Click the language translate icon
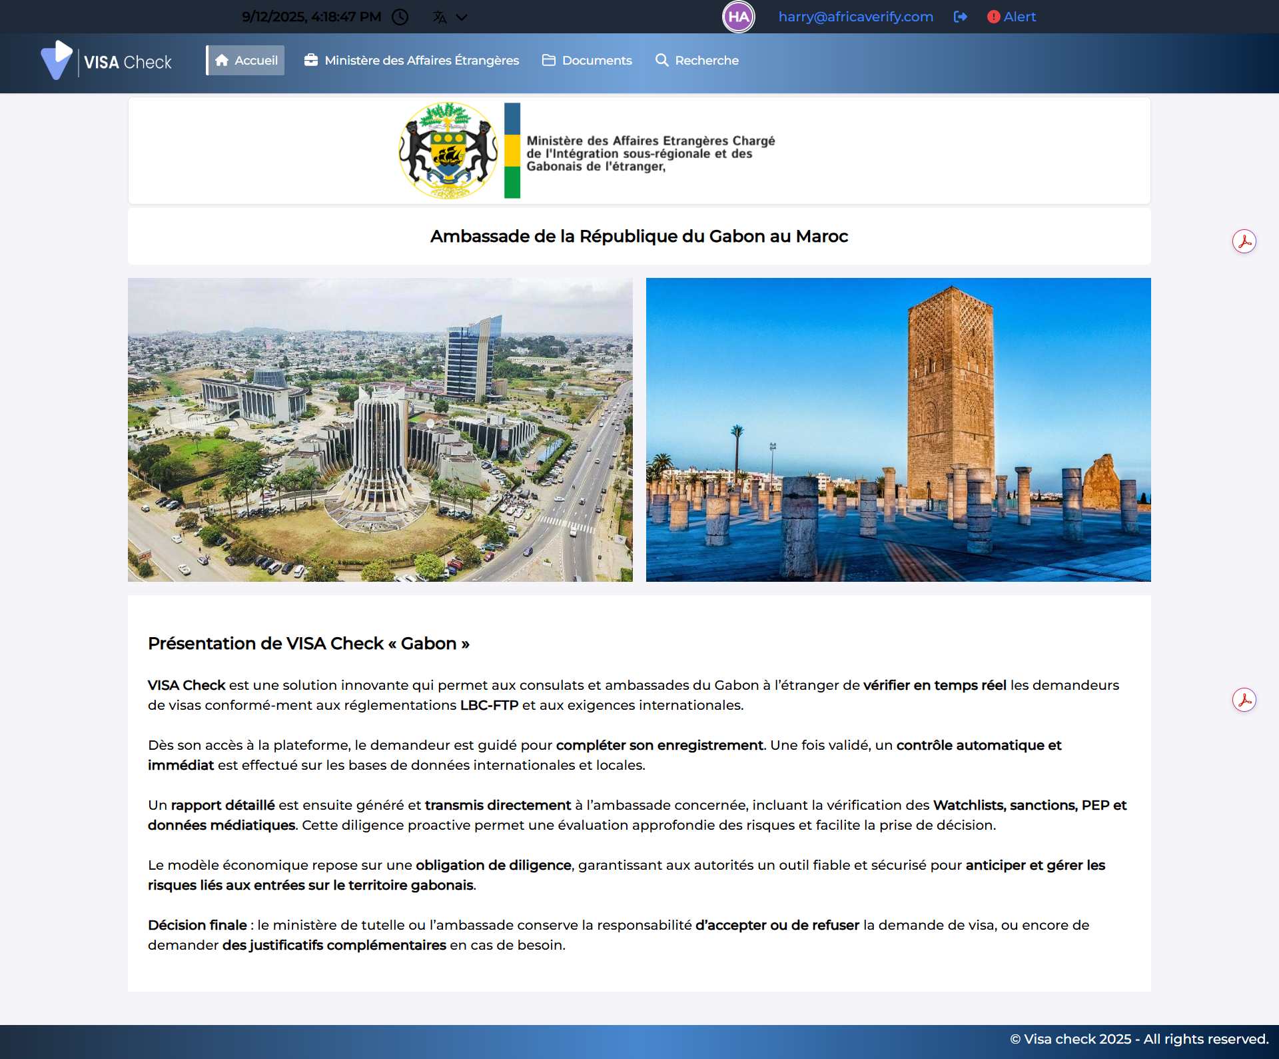1279x1059 pixels. point(439,17)
